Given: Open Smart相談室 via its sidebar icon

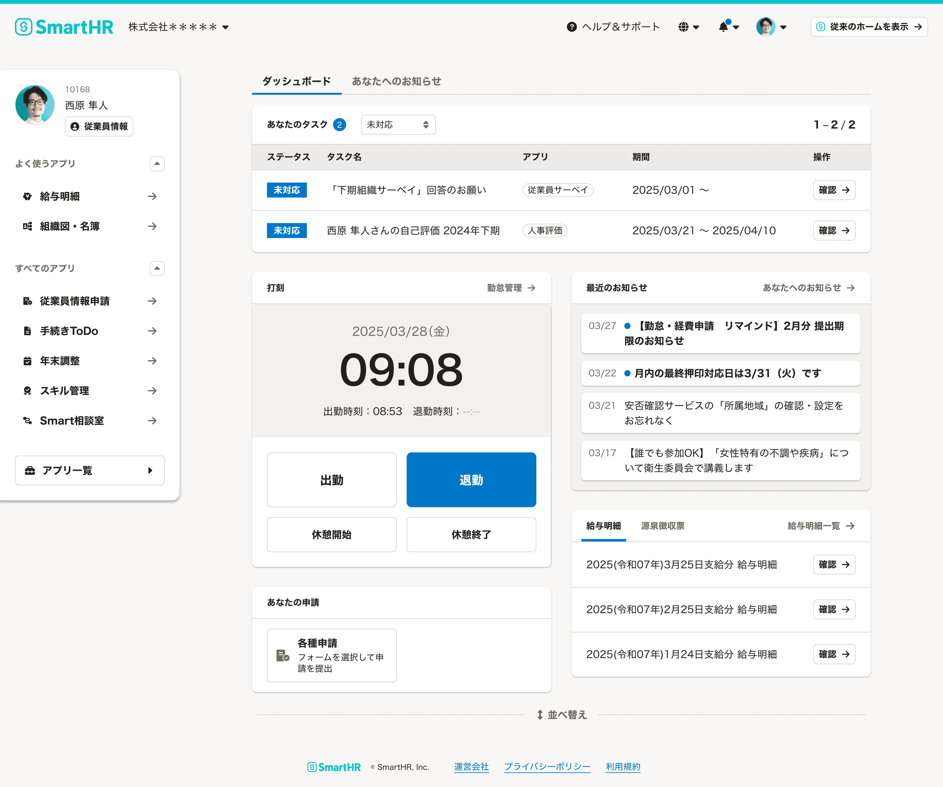Looking at the screenshot, I should click(x=27, y=420).
